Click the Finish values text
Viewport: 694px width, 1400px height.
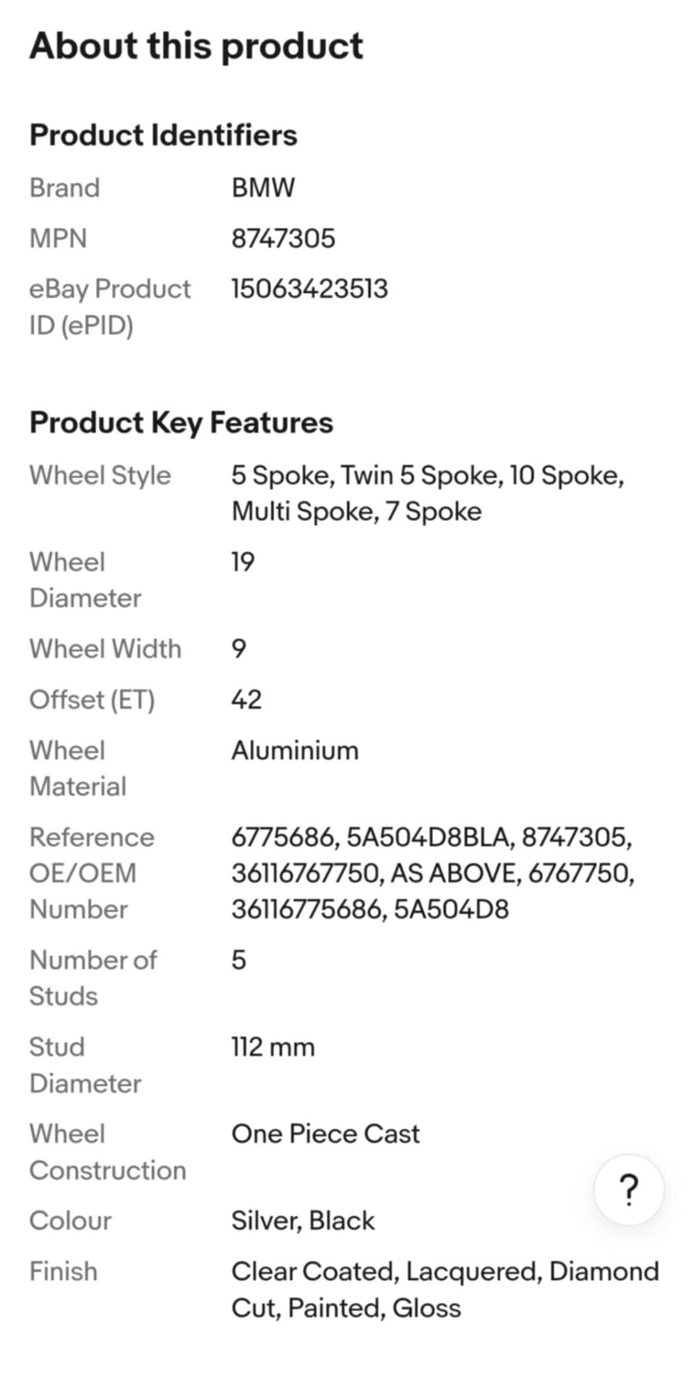coord(445,1289)
